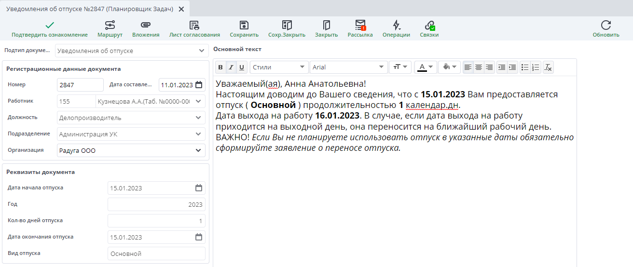Viewport: 633px width, 267px height.
Task: Click Подтвердить ознакомление checkmark button
Action: point(50,29)
